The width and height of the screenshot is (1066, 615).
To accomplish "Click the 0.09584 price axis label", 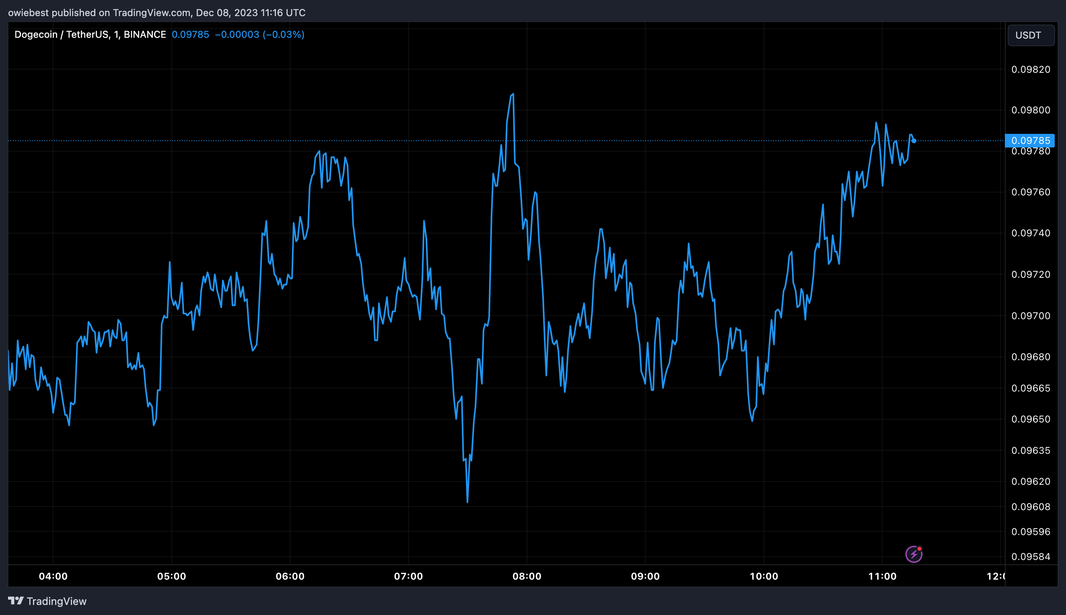I will (1031, 556).
